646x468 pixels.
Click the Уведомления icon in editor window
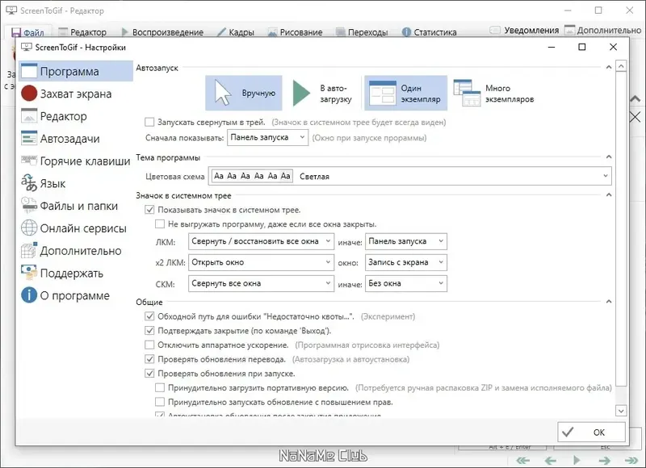coord(495,30)
